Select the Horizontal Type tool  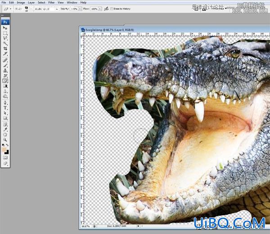point(5,108)
